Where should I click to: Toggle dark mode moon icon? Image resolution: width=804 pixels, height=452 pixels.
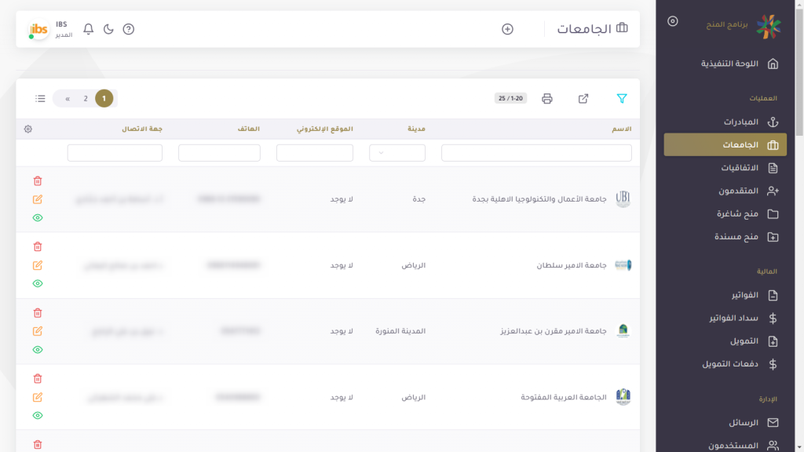(108, 29)
